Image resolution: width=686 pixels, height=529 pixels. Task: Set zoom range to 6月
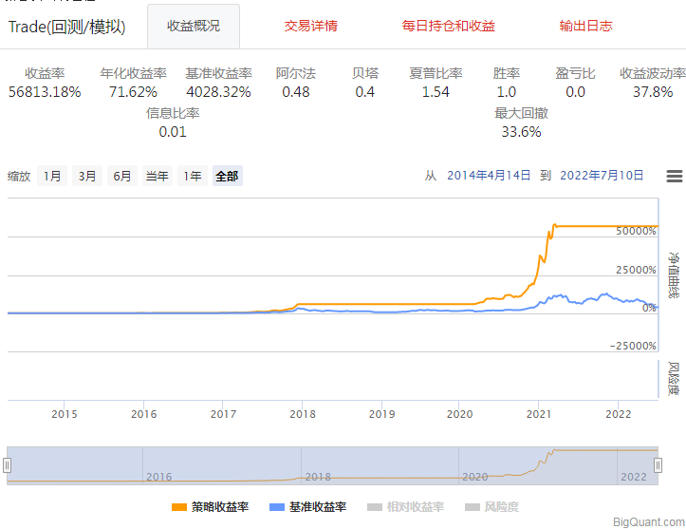[121, 176]
